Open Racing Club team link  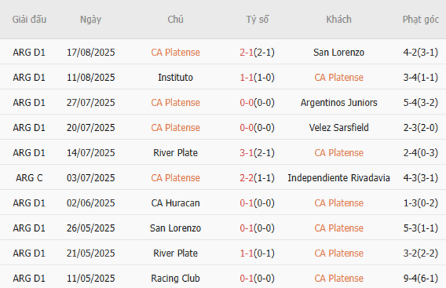(x=175, y=278)
